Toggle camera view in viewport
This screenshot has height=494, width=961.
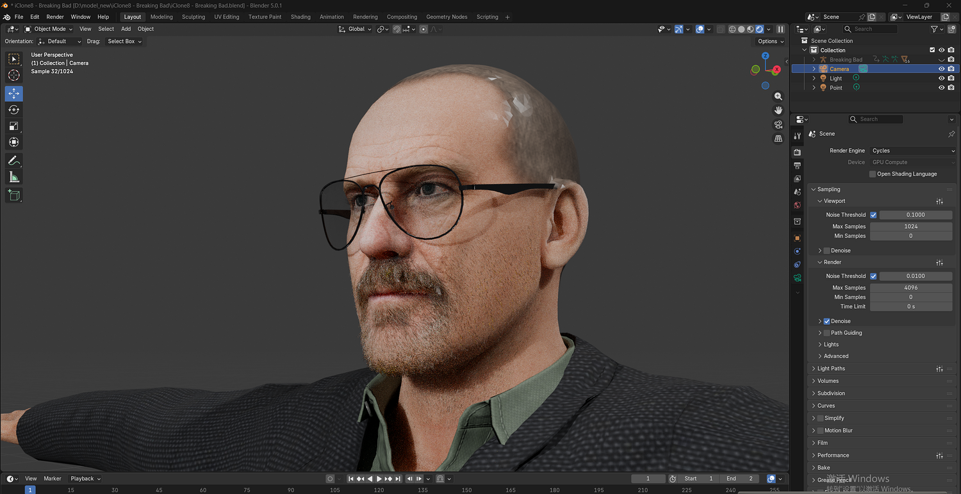(x=778, y=124)
